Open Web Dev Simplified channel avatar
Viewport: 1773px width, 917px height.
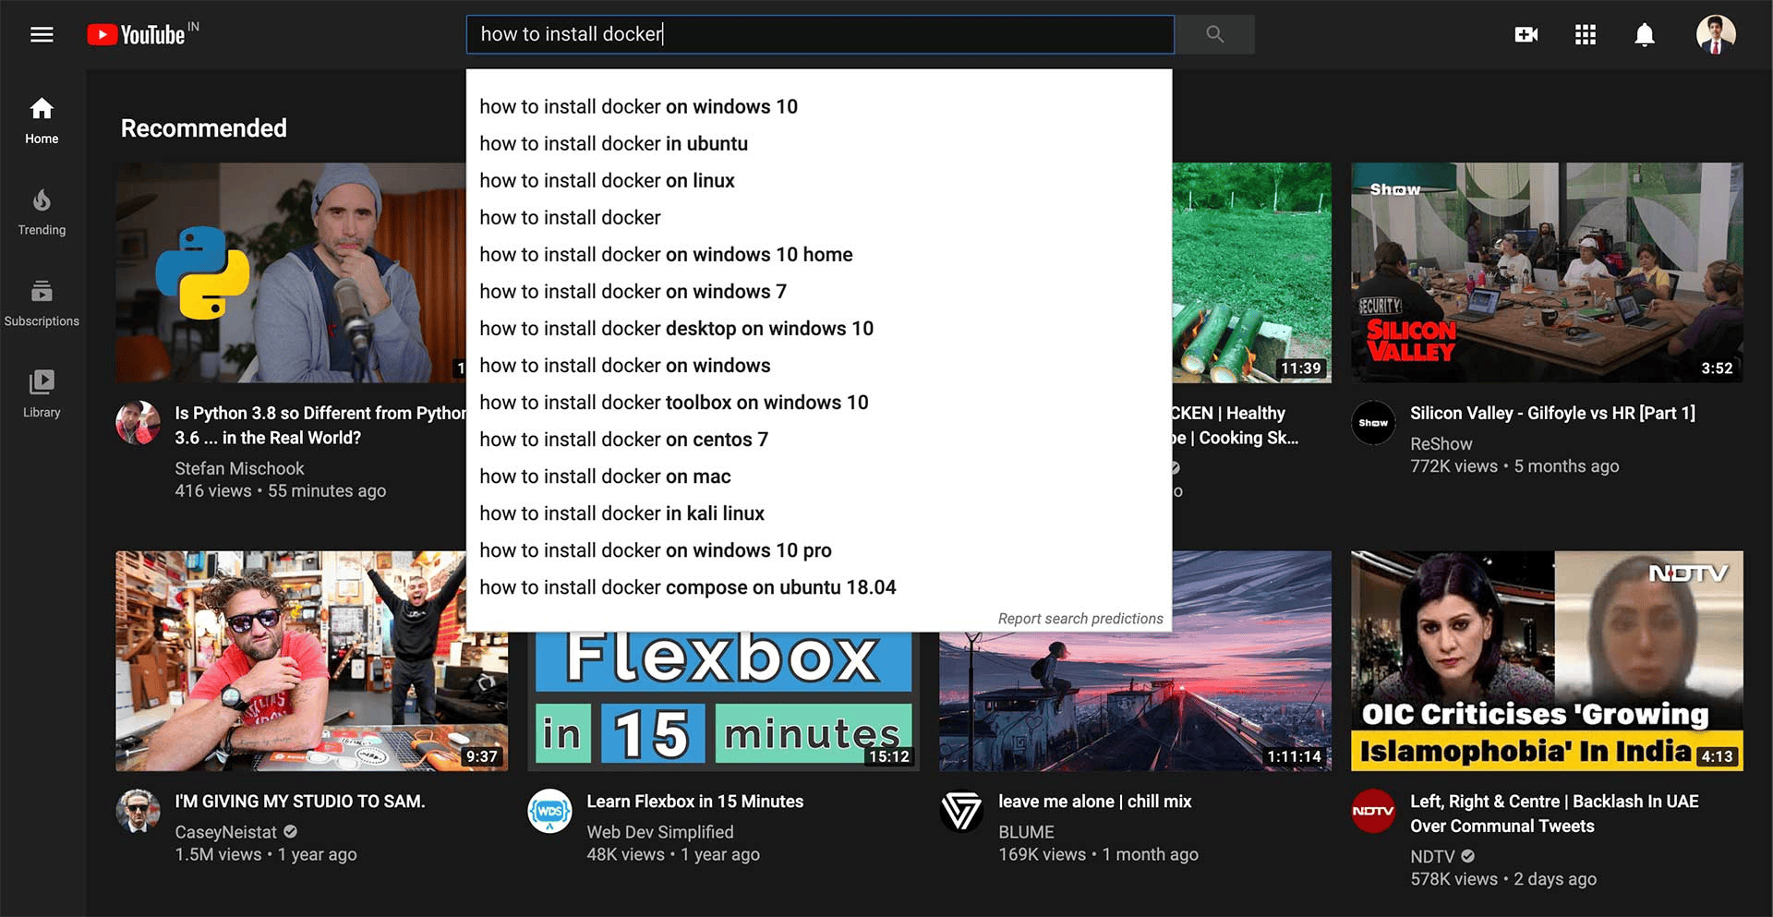click(549, 812)
